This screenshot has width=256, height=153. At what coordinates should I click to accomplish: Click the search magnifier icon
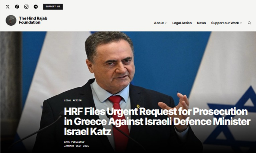tap(249, 23)
